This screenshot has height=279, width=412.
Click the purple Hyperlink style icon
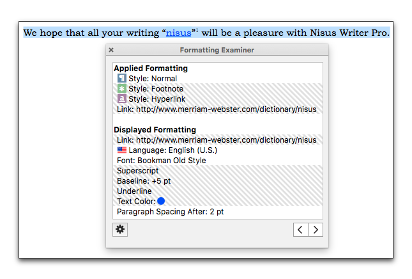click(121, 99)
